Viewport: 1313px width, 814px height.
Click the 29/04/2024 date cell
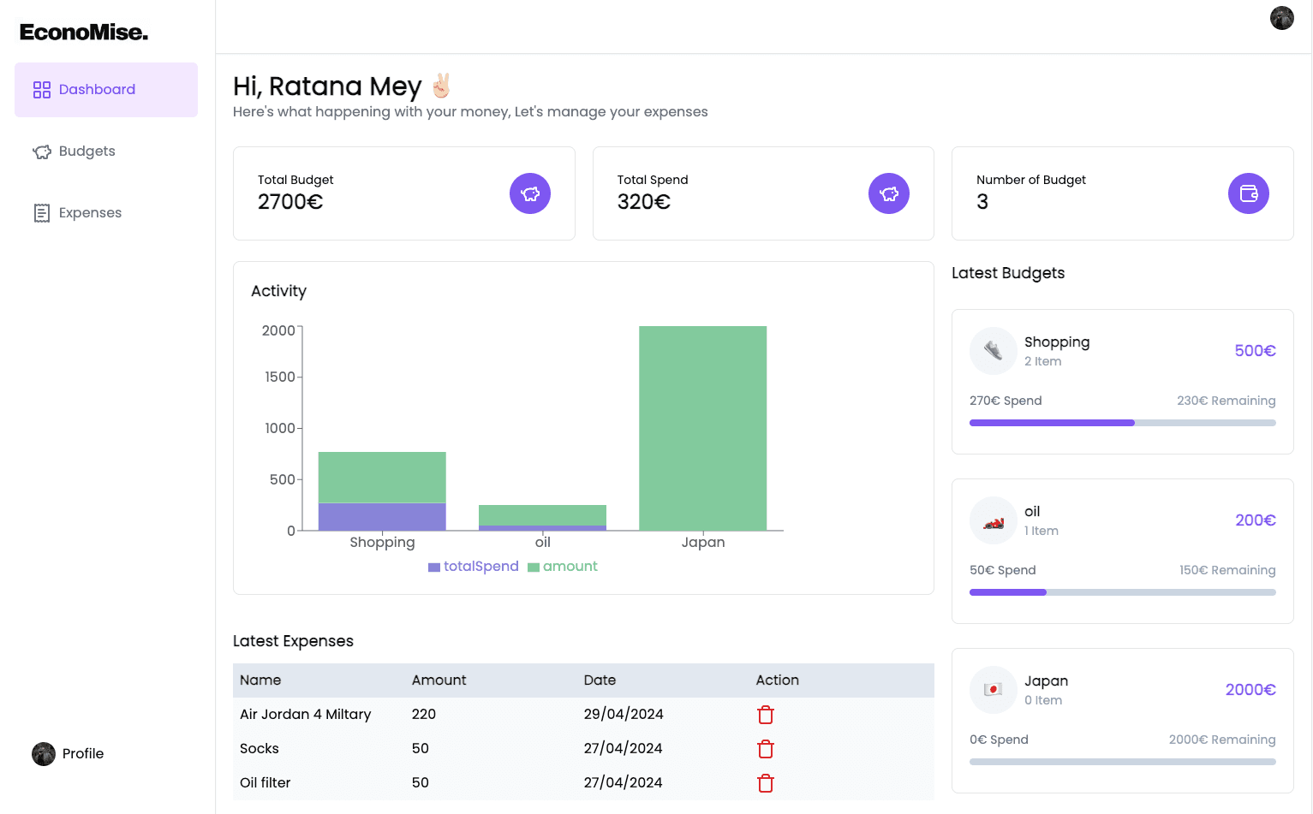pyautogui.click(x=624, y=715)
